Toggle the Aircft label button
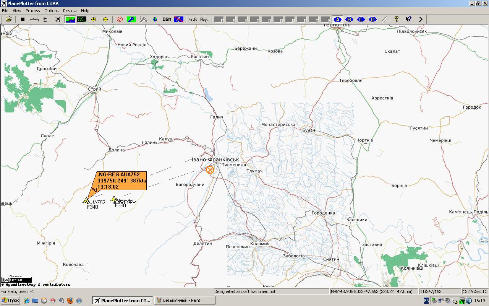 (x=193, y=19)
